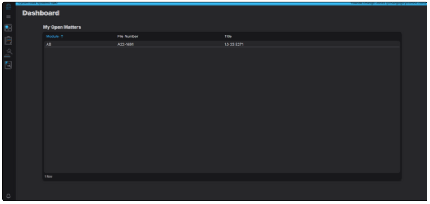
Task: Open the document search icon in sidebar
Action: 8,65
